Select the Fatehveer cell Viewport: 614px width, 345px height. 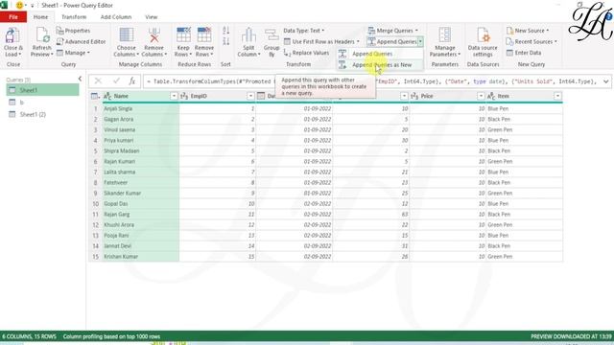point(140,183)
